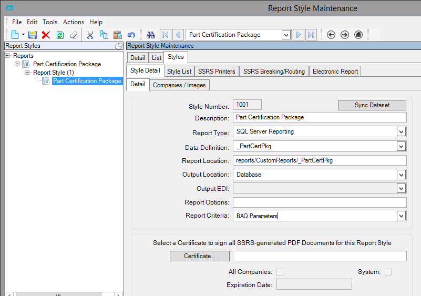Viewport: 421px width, 296px height.
Task: Collapse the Report Style (1) tree node
Action: click(x=27, y=73)
